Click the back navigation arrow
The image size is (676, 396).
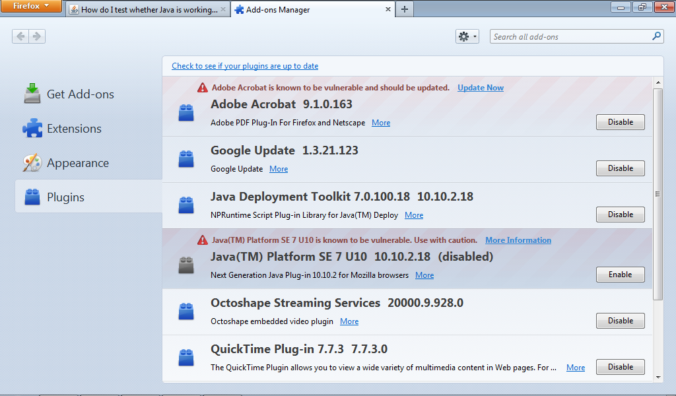click(x=20, y=36)
